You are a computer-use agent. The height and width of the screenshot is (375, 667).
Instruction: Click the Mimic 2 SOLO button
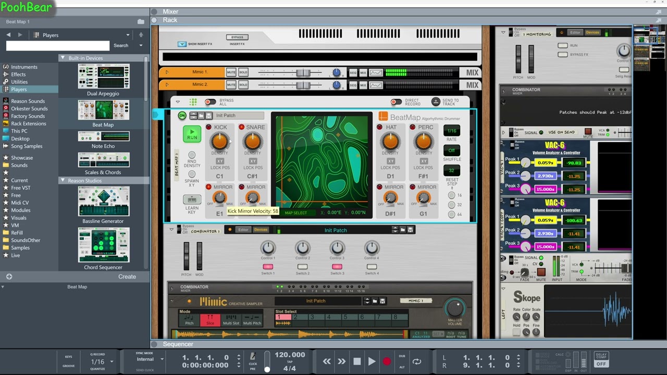pos(243,85)
